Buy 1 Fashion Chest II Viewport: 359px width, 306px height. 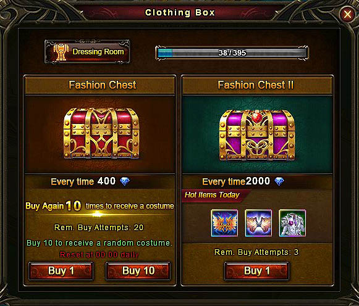[256, 271]
